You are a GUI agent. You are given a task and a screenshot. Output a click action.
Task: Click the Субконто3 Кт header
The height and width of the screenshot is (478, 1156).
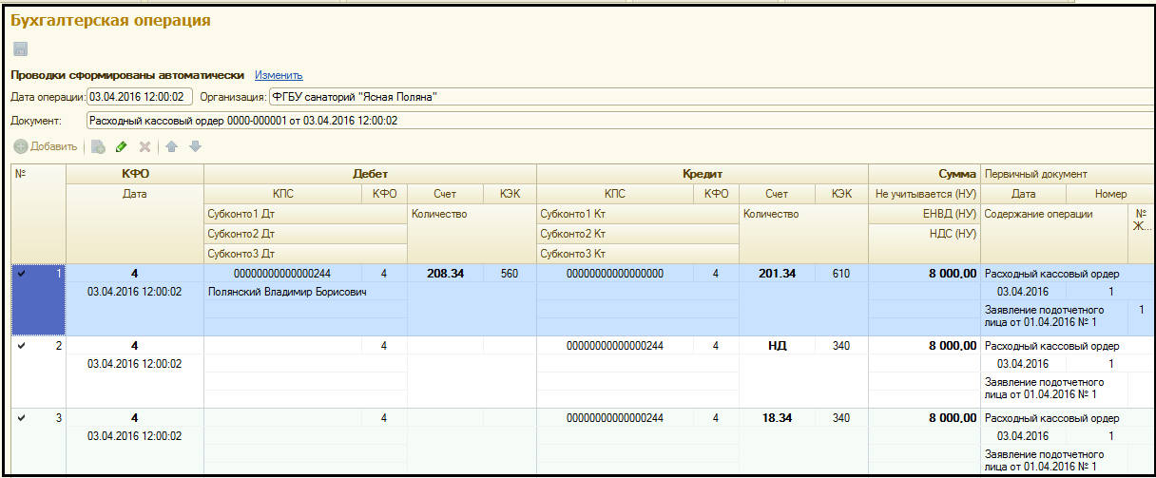(638, 254)
